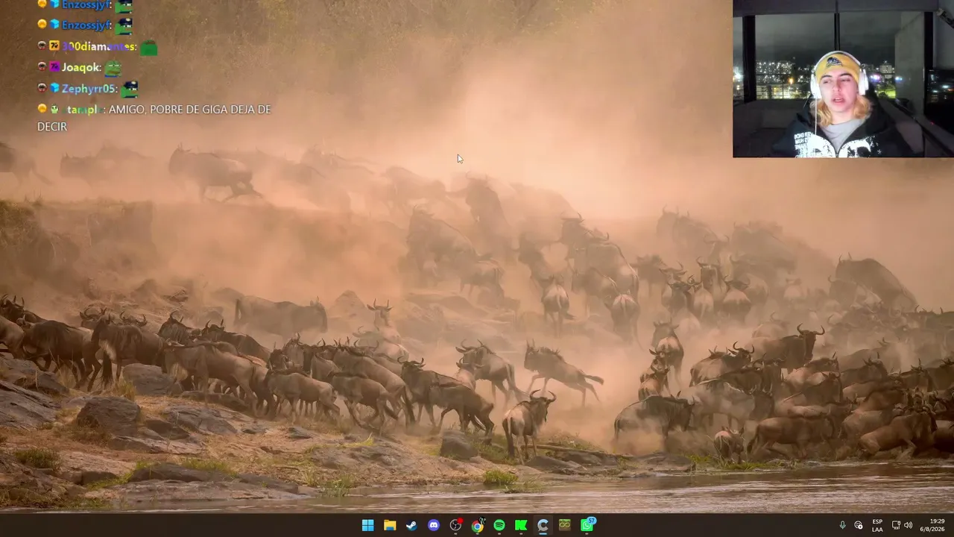Open Google Chrome from the taskbar
This screenshot has height=537, width=954.
point(477,525)
